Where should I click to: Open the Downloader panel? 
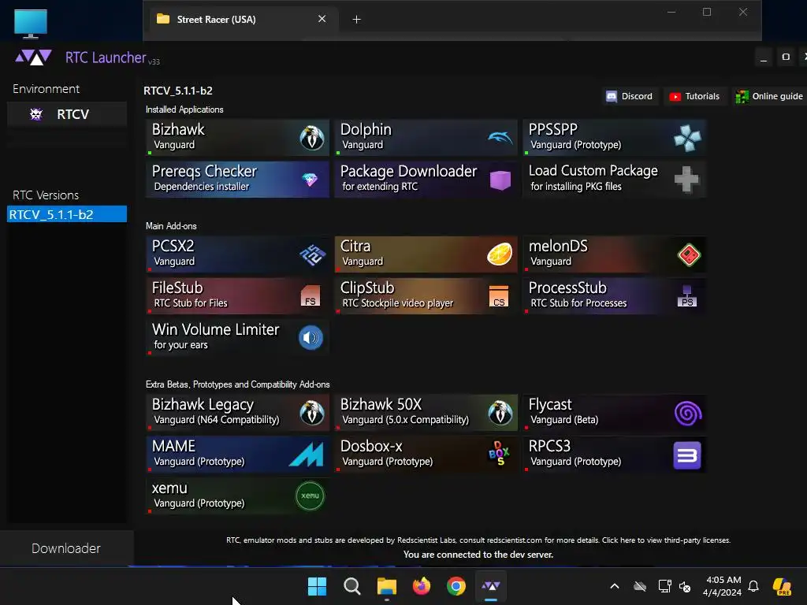pos(66,548)
